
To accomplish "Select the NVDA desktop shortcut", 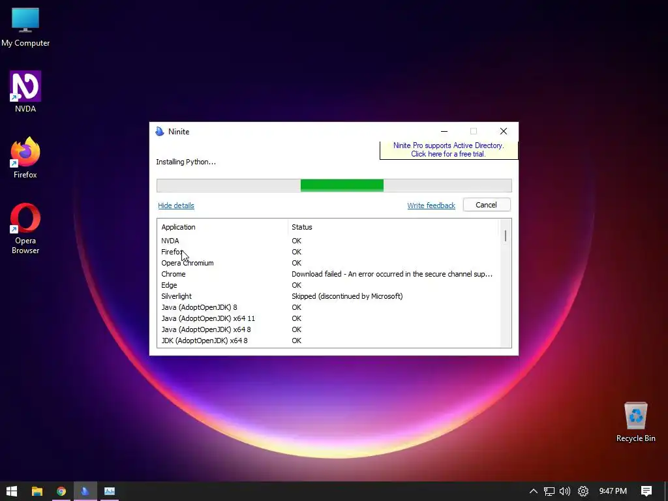I will coord(25,91).
